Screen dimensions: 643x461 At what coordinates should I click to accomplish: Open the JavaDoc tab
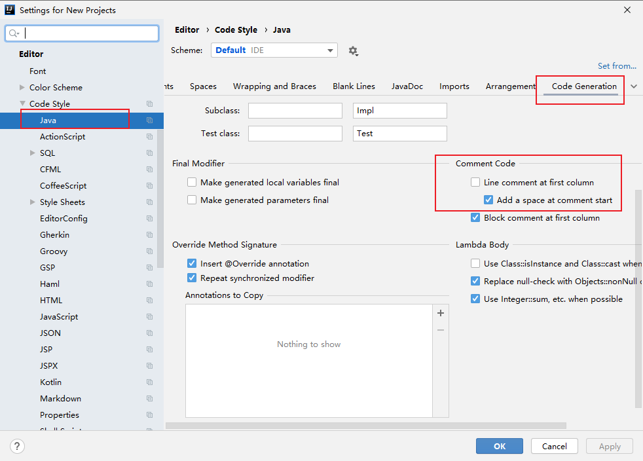pyautogui.click(x=407, y=86)
